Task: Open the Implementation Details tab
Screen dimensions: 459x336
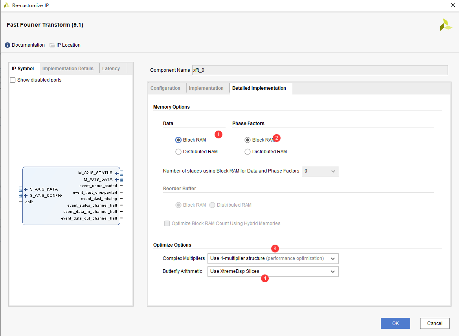Action: 68,69
